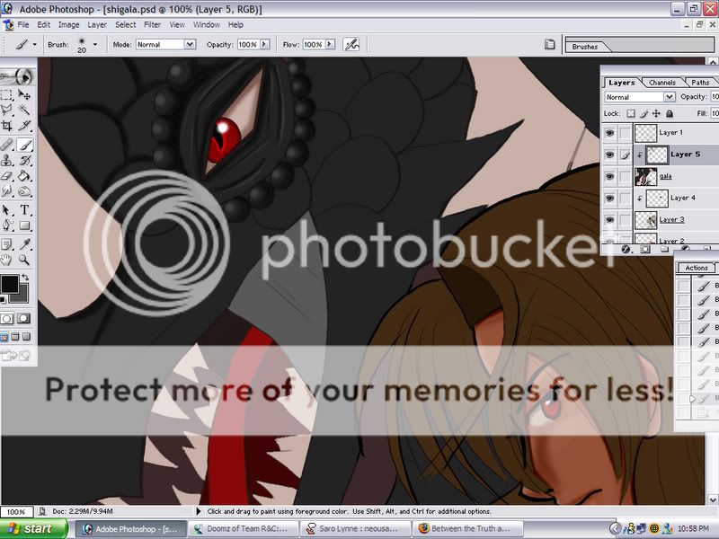Hide Layer 3 visibility eye

coord(609,220)
